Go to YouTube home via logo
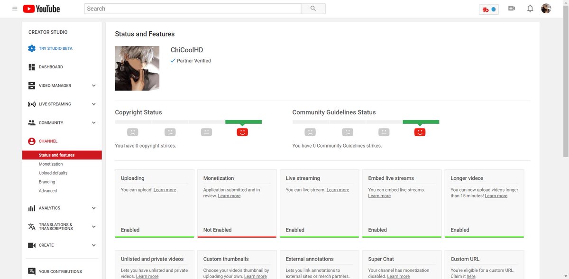Screen dimensions: 569x279 (x=41, y=9)
